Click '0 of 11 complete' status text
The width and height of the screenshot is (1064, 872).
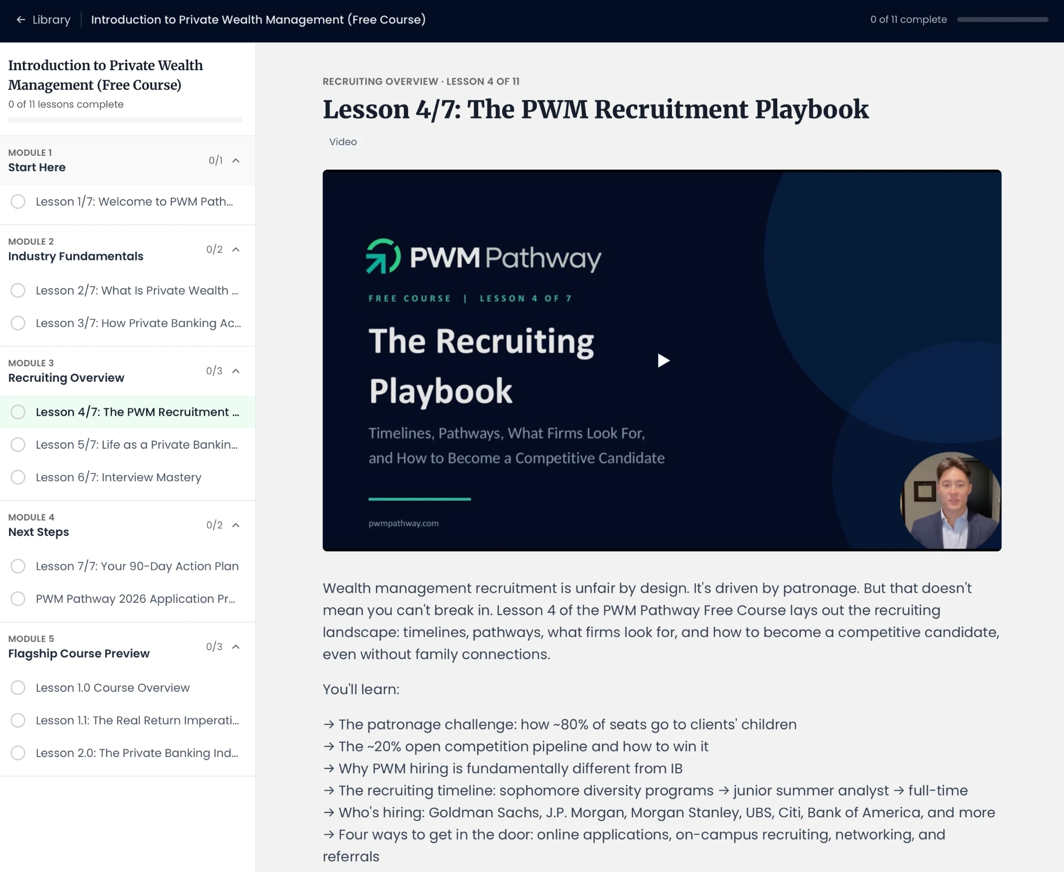tap(909, 20)
